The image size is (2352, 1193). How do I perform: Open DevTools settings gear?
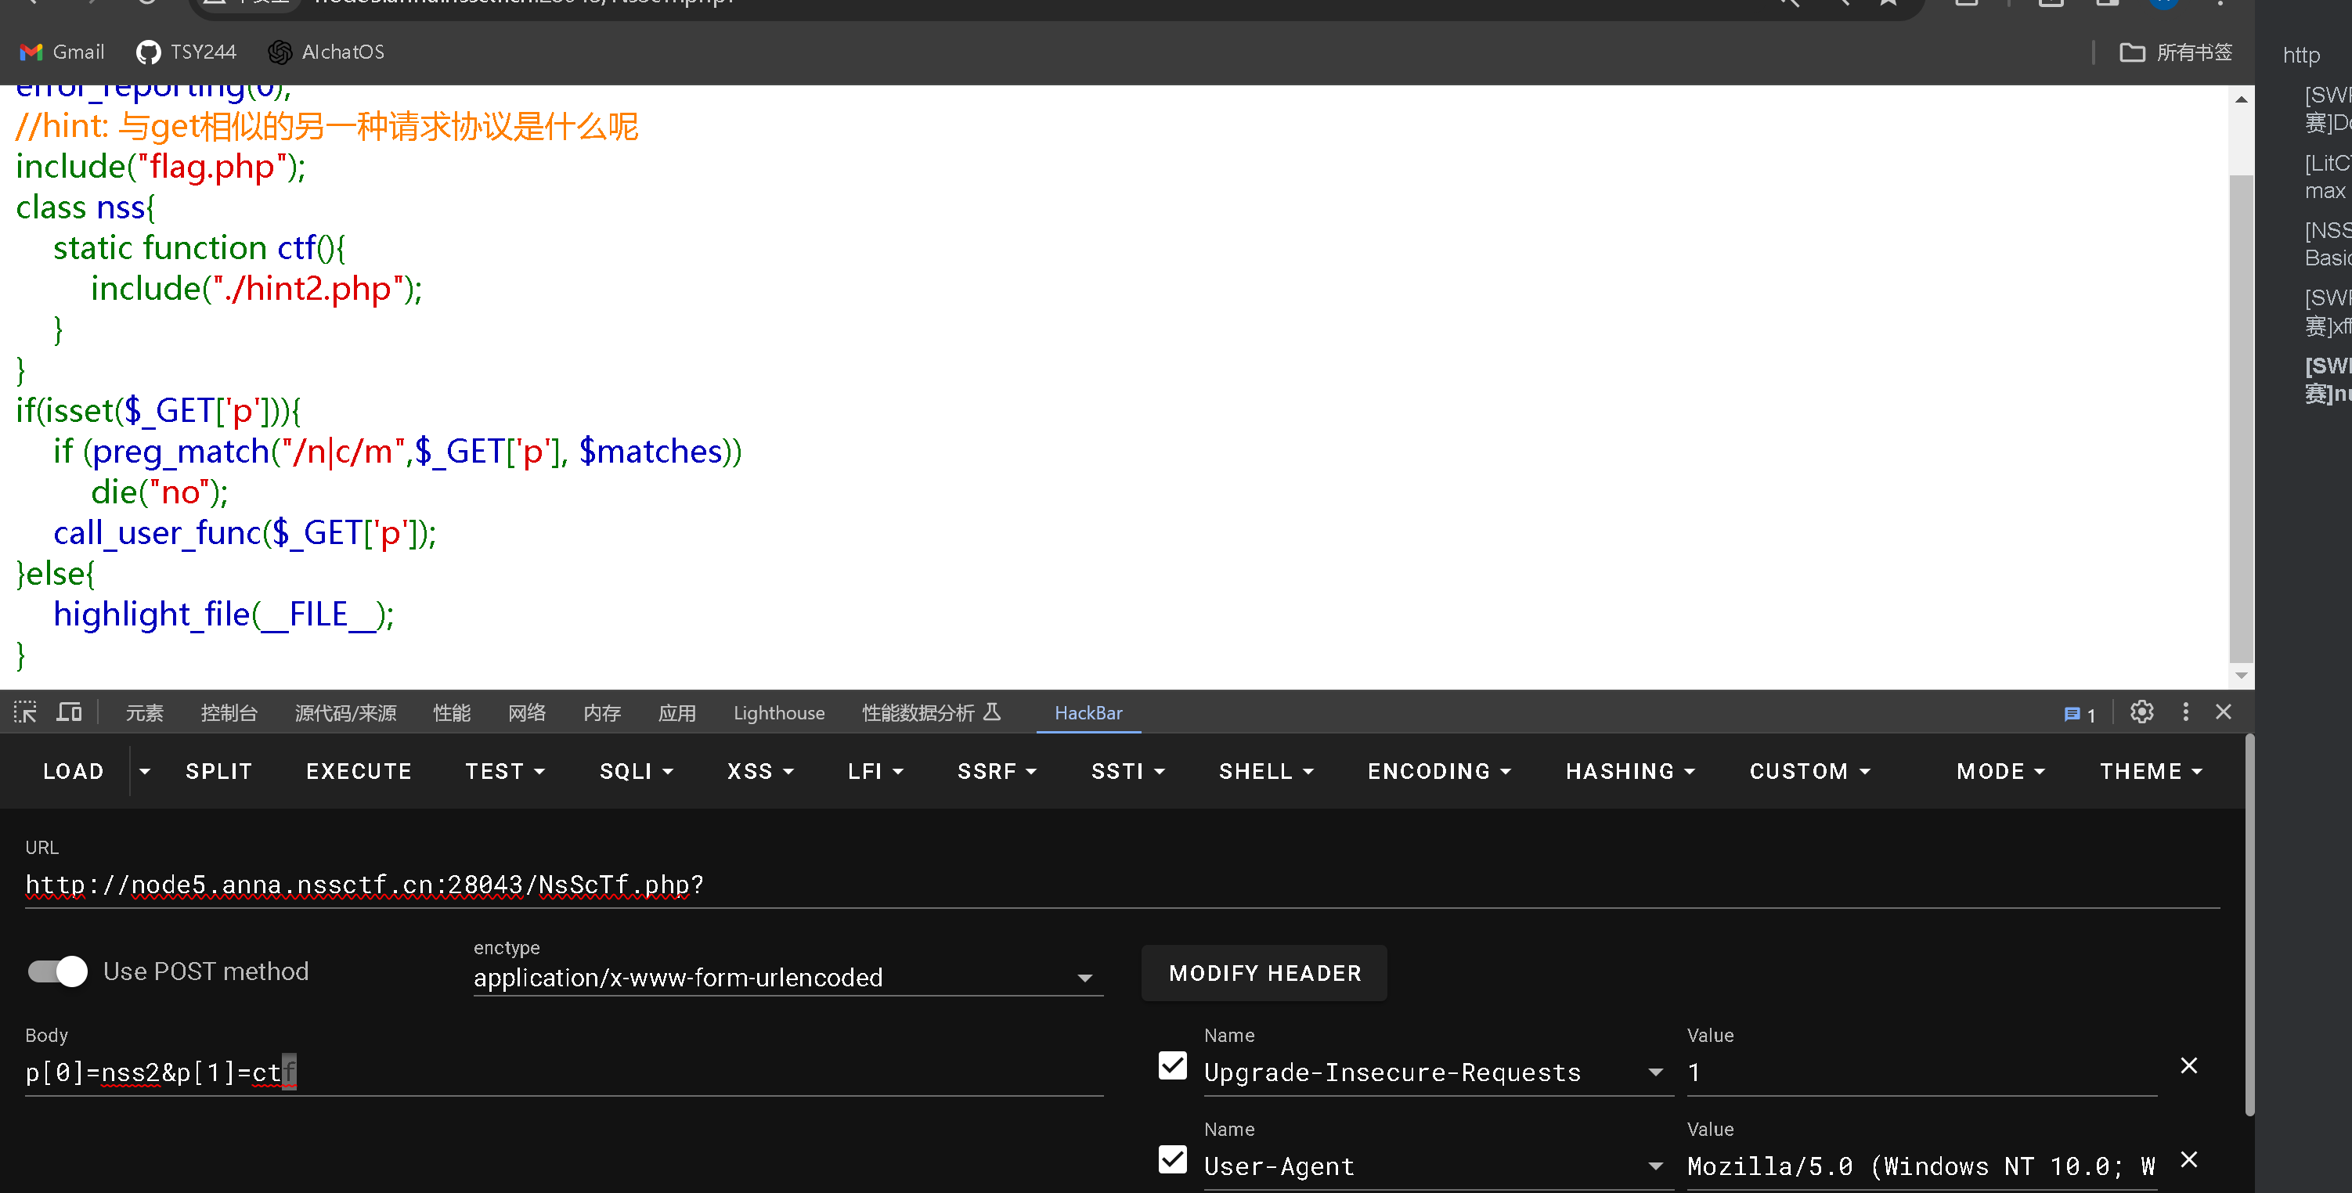[x=2141, y=712]
